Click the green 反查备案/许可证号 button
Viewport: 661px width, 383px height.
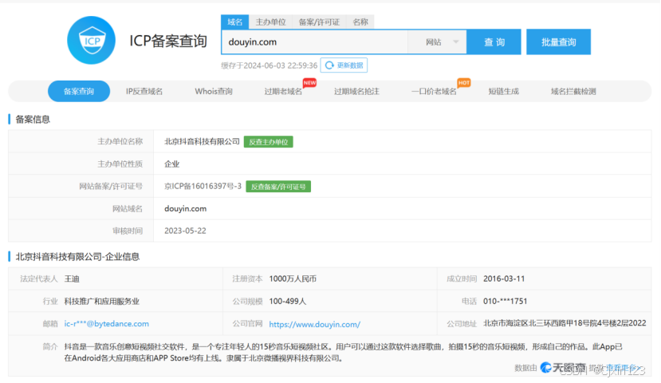[x=278, y=187]
